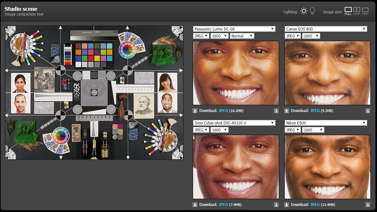Click the Nikon D500 crop preview
This screenshot has height=212, width=377.
pyautogui.click(x=328, y=167)
